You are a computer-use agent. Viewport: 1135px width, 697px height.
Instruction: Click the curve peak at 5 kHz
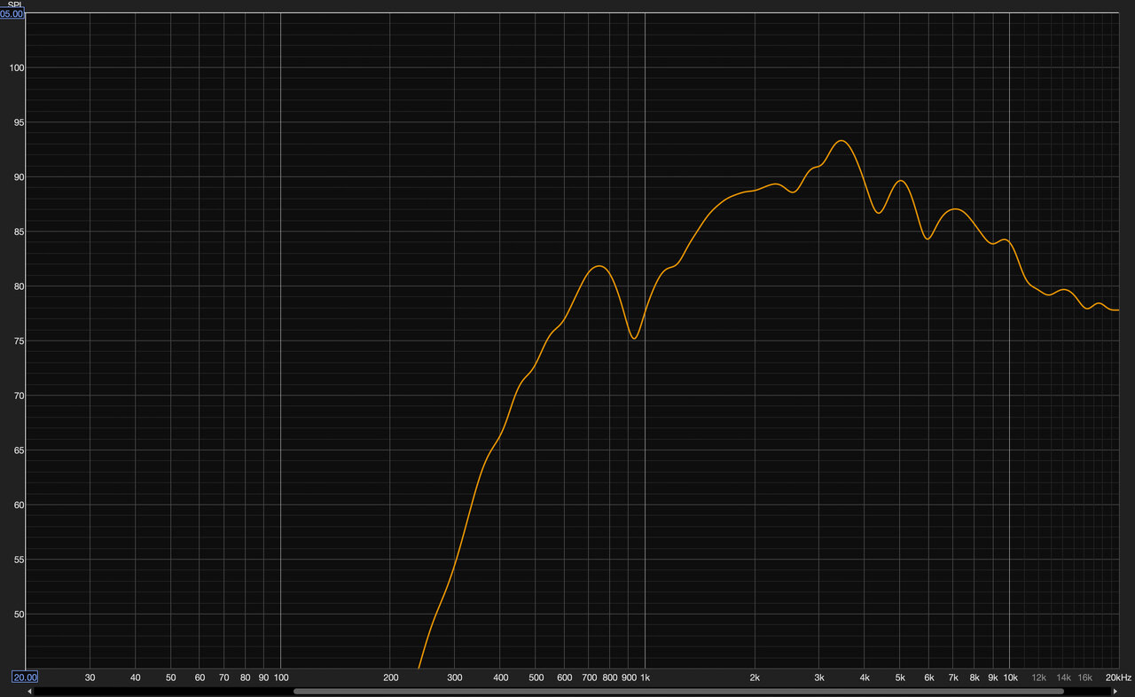click(x=900, y=181)
